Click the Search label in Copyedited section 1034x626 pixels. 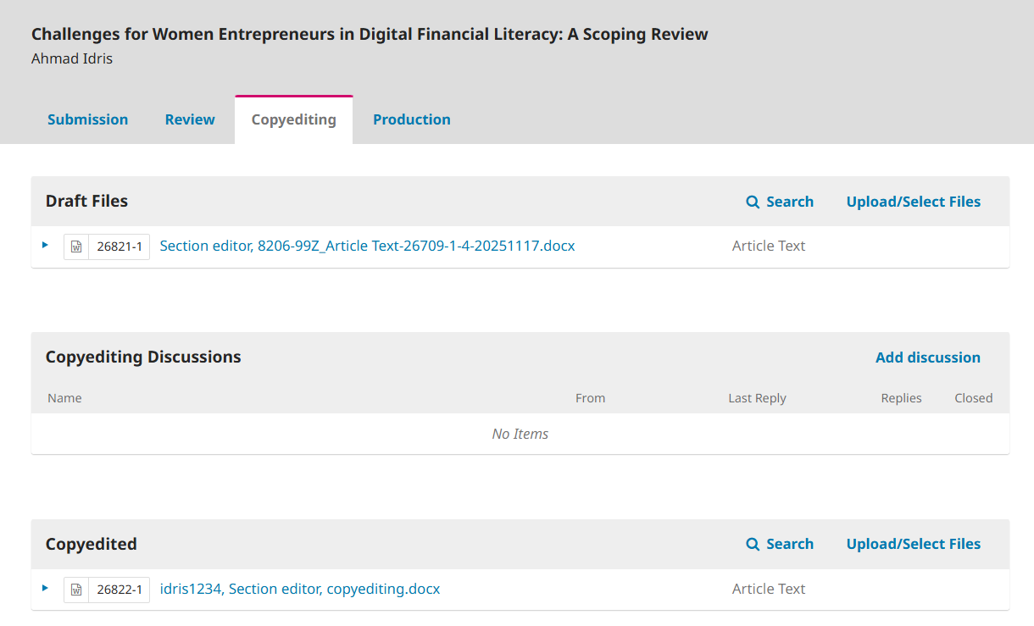[789, 544]
